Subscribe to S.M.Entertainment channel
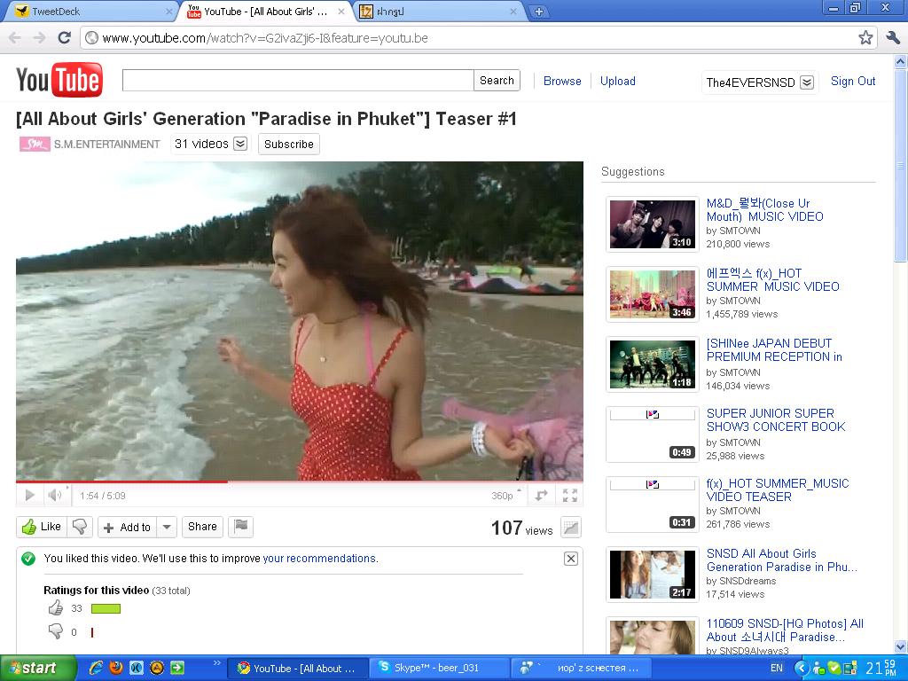This screenshot has height=681, width=908. (289, 145)
